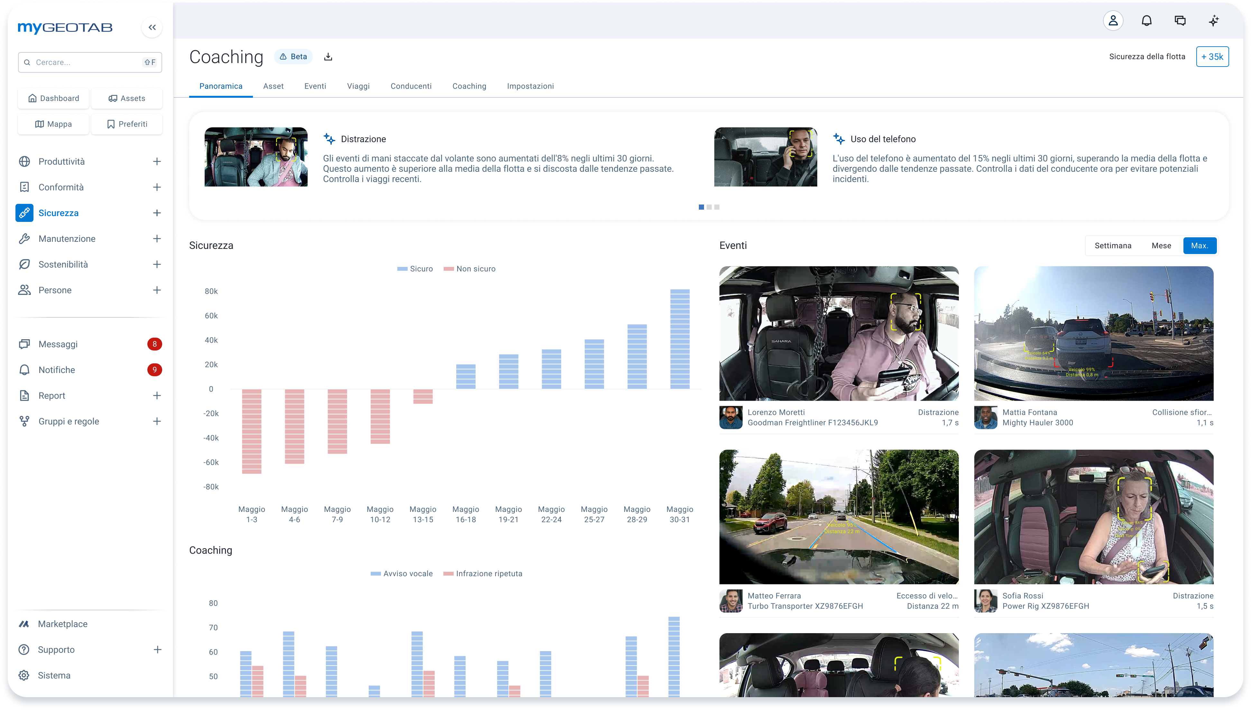Image resolution: width=1251 pixels, height=710 pixels.
Task: Select the Max. events range
Action: [1200, 246]
